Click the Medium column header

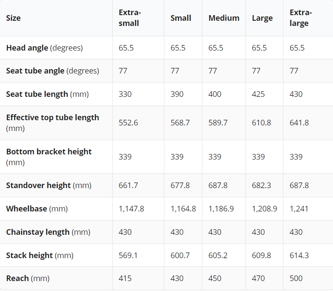(224, 18)
